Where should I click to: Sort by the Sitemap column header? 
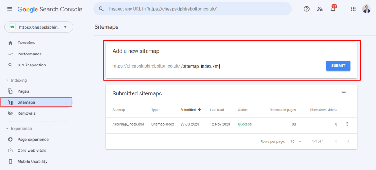(119, 110)
